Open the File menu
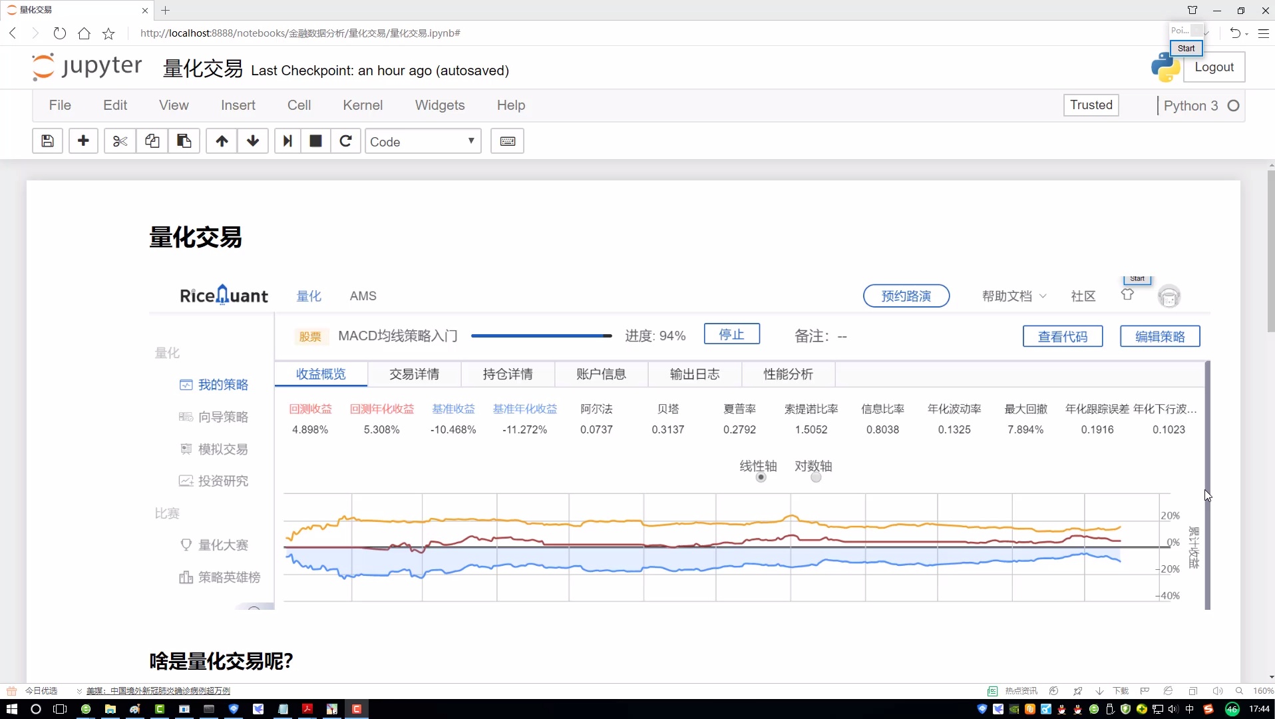This screenshot has height=719, width=1275. pos(60,105)
